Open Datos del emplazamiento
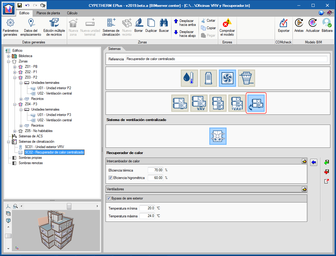Viewport: 336px width, 256px height. click(31, 27)
